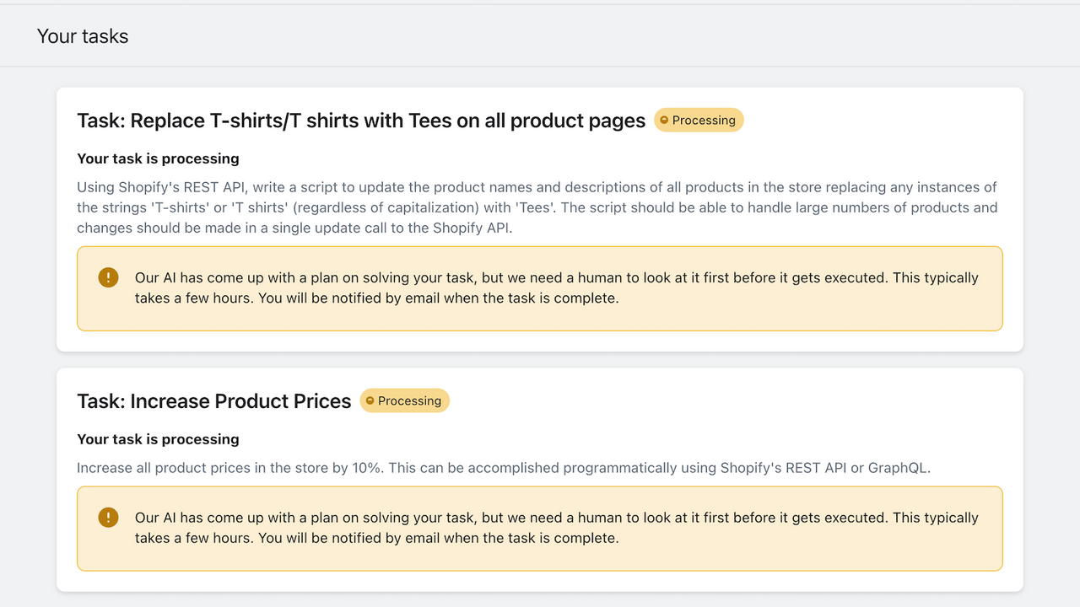Click the title 'Task: Increase Product Prices'
1080x607 pixels.
(213, 400)
